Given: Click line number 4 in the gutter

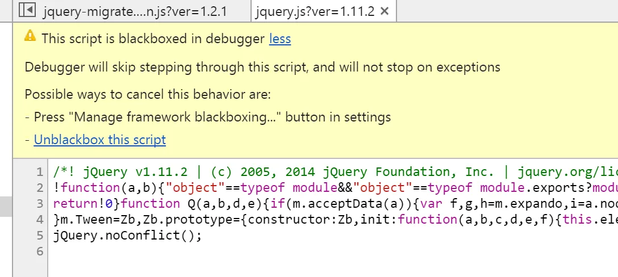Looking at the screenshot, I should [x=39, y=219].
